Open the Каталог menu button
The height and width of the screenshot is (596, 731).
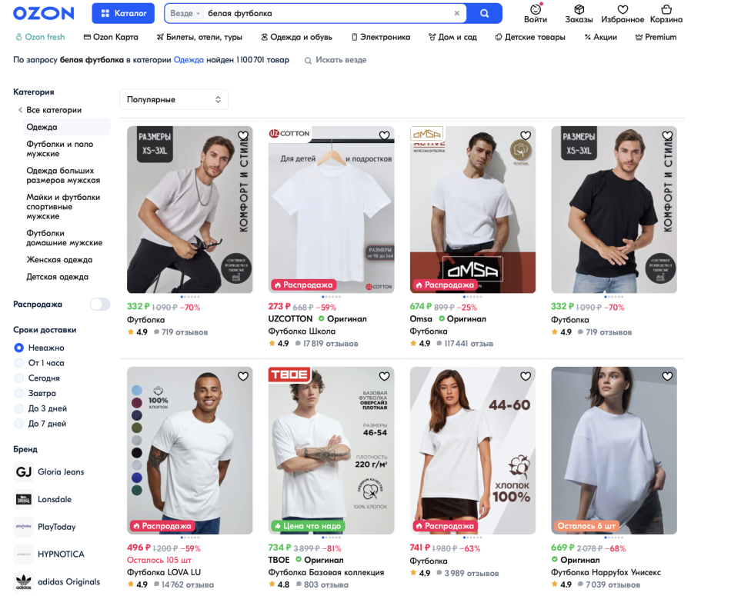pyautogui.click(x=124, y=14)
